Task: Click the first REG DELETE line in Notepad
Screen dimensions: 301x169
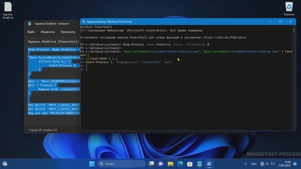Action: (54, 105)
